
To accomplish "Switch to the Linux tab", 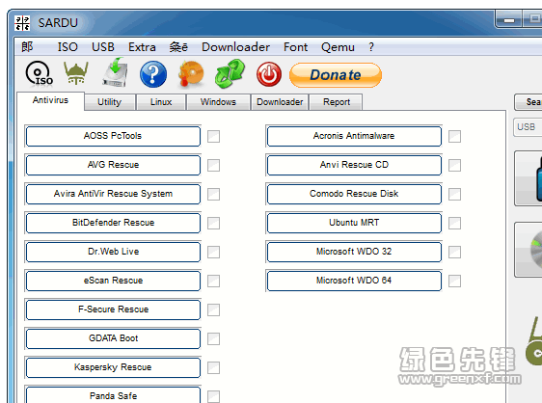I will (x=161, y=102).
